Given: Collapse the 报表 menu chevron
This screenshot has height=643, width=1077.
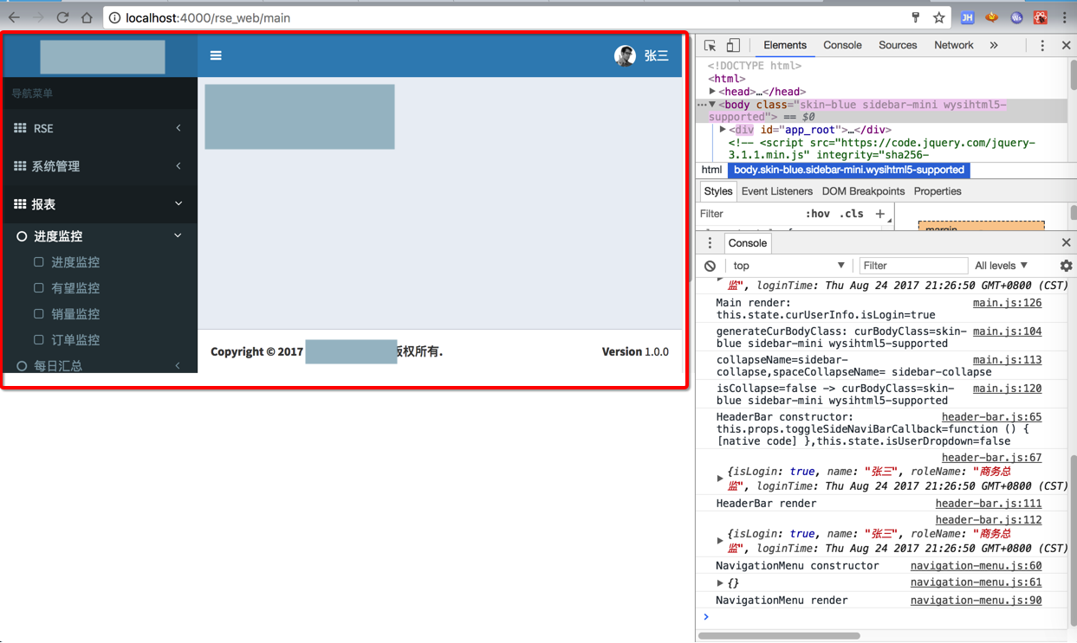Looking at the screenshot, I should point(178,204).
